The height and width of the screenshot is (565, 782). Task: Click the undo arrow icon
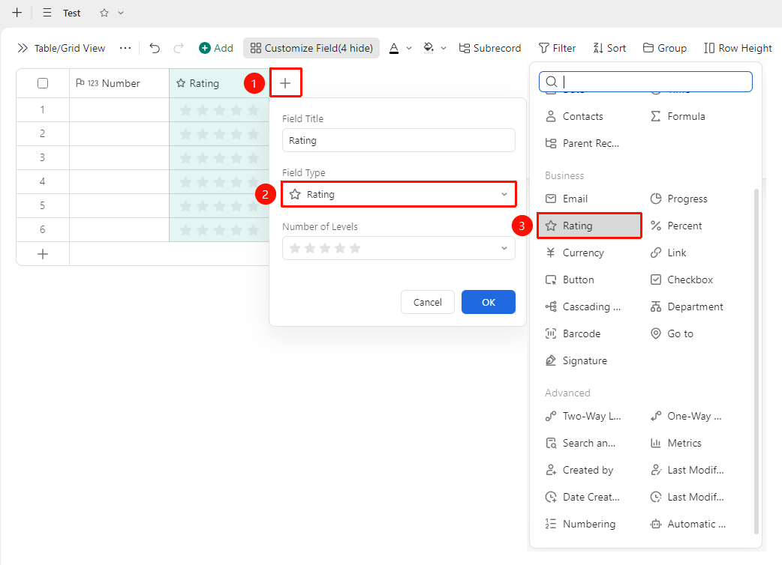click(155, 48)
